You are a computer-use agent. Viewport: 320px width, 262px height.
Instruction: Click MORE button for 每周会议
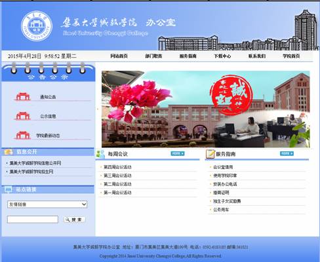178,153
